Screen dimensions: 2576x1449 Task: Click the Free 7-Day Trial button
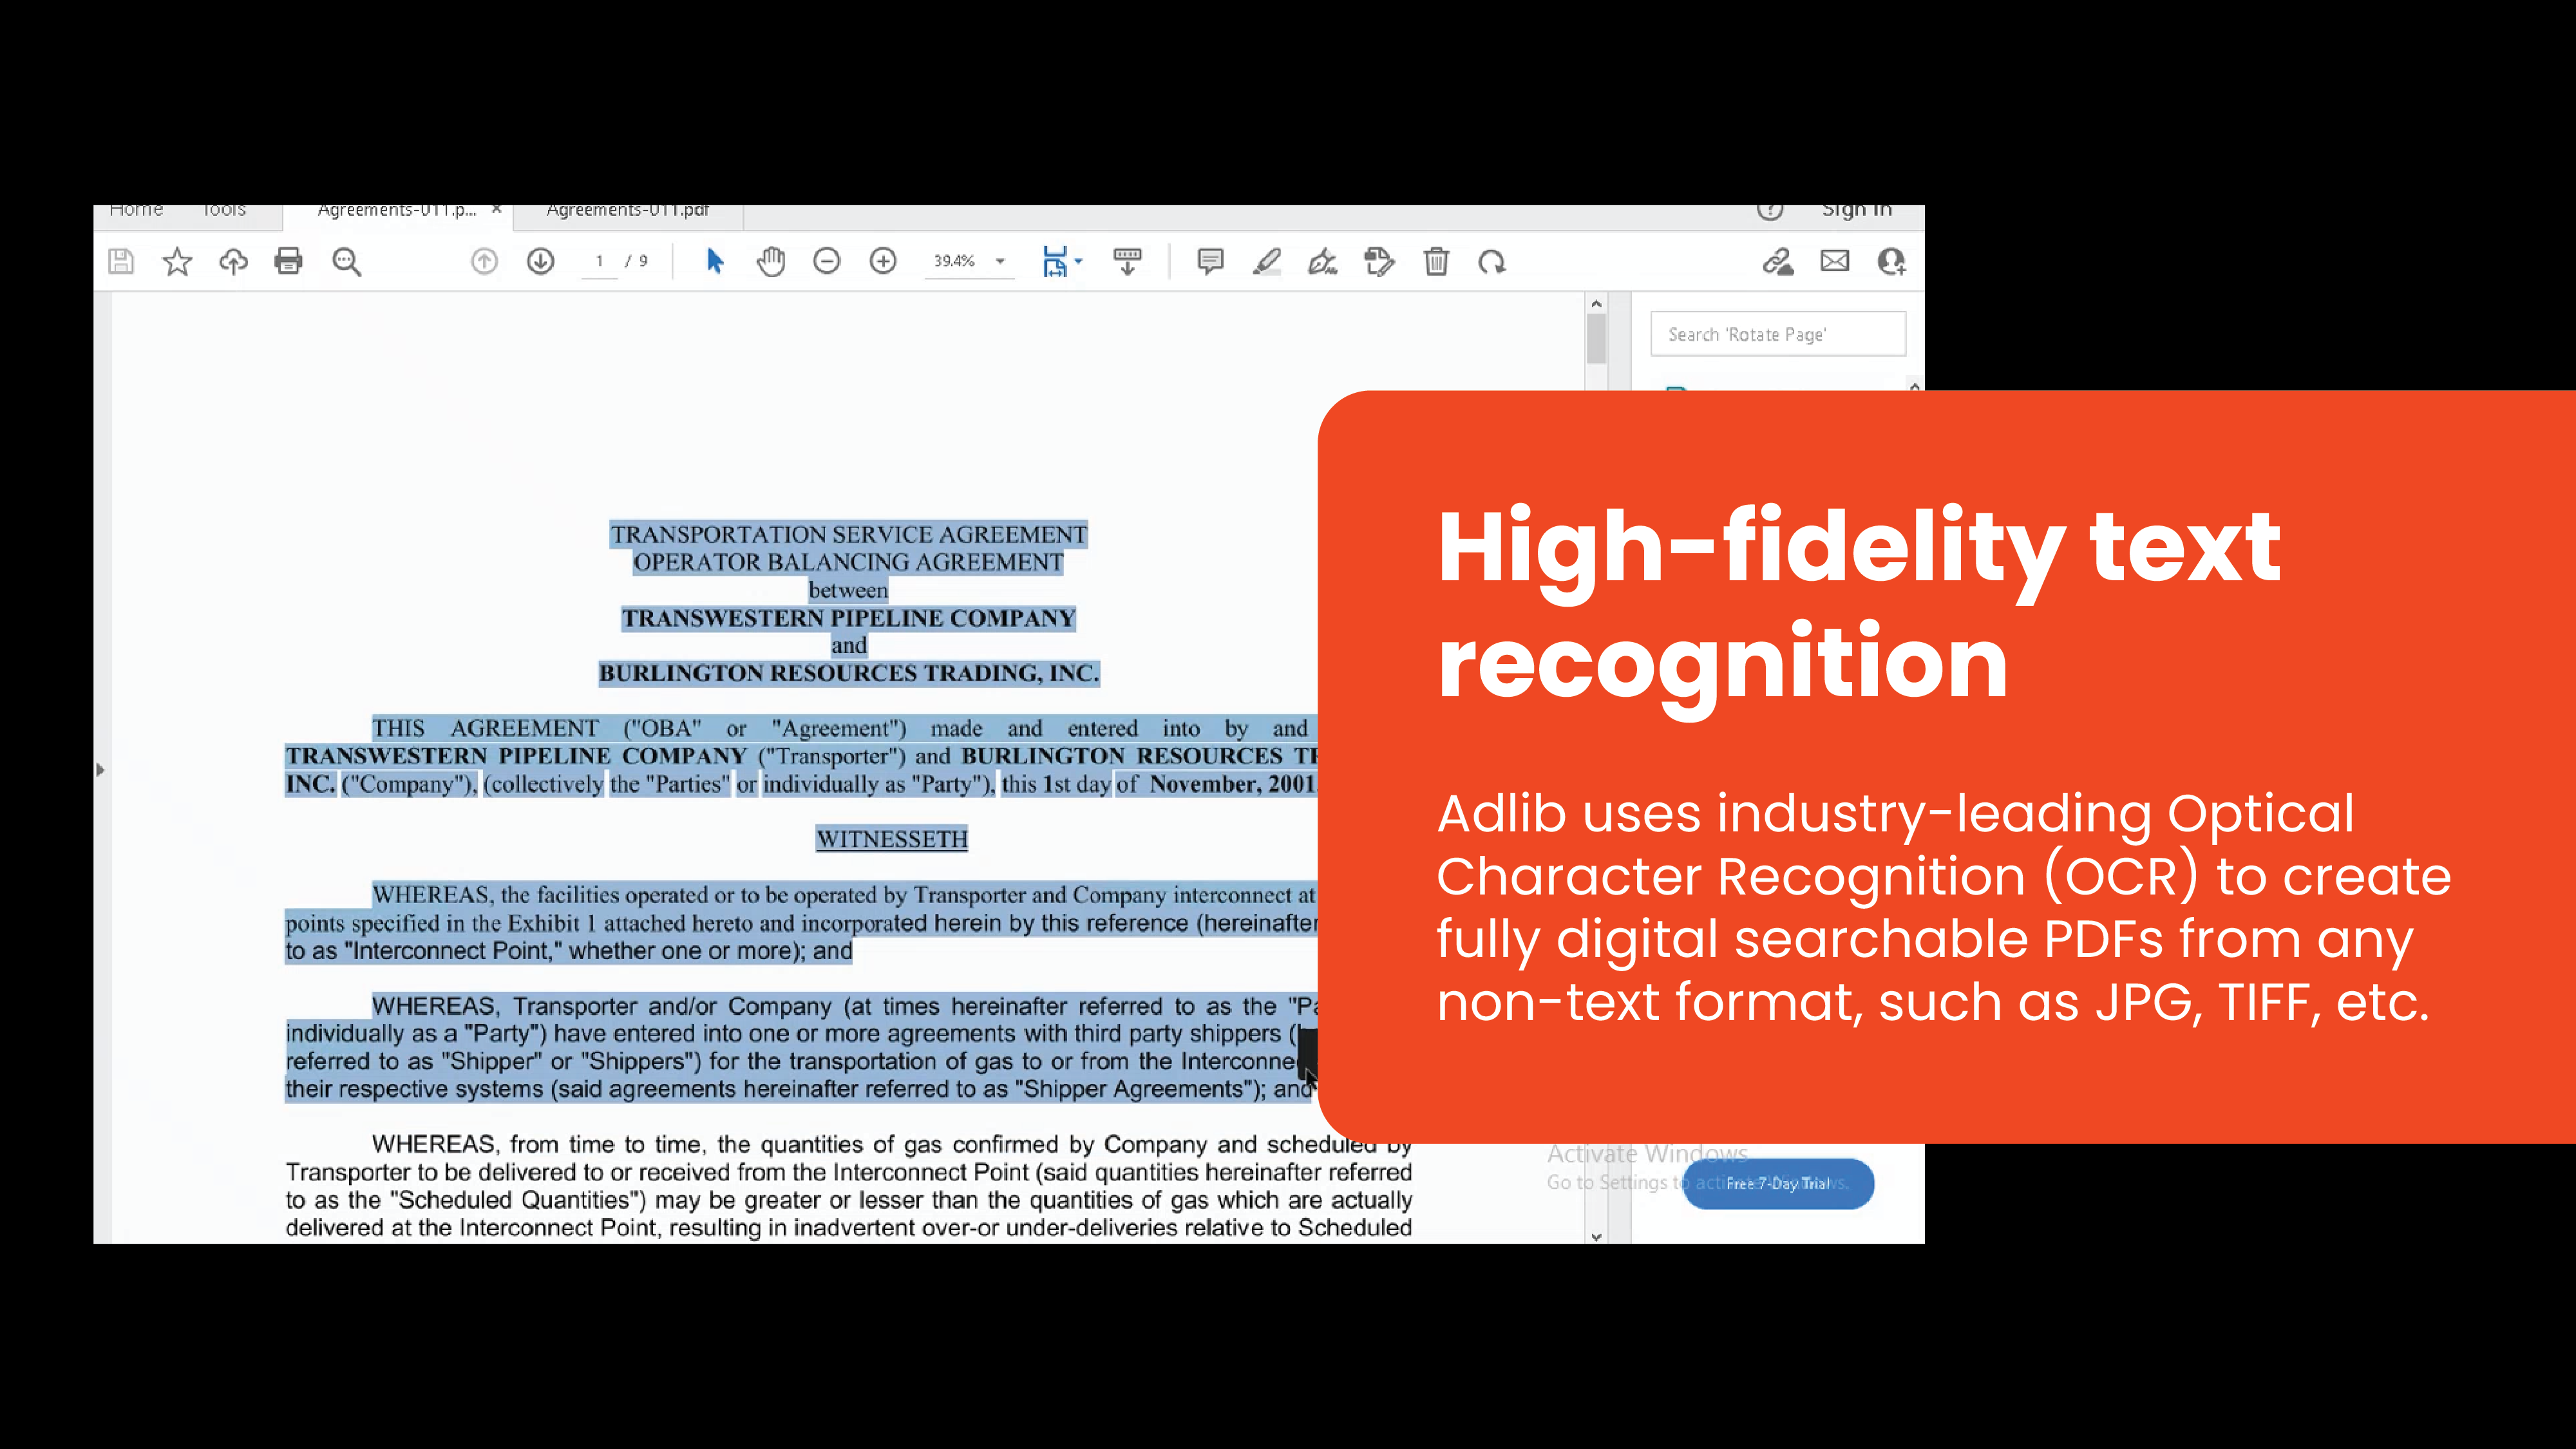point(1778,1184)
